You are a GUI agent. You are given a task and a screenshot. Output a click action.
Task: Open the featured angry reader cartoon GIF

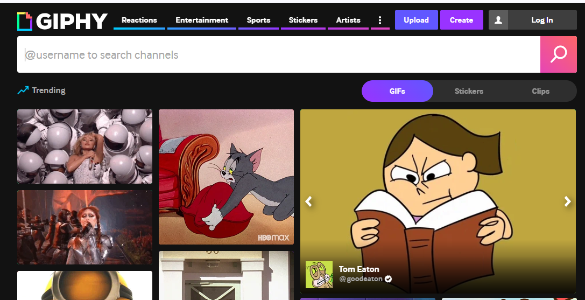(438, 201)
